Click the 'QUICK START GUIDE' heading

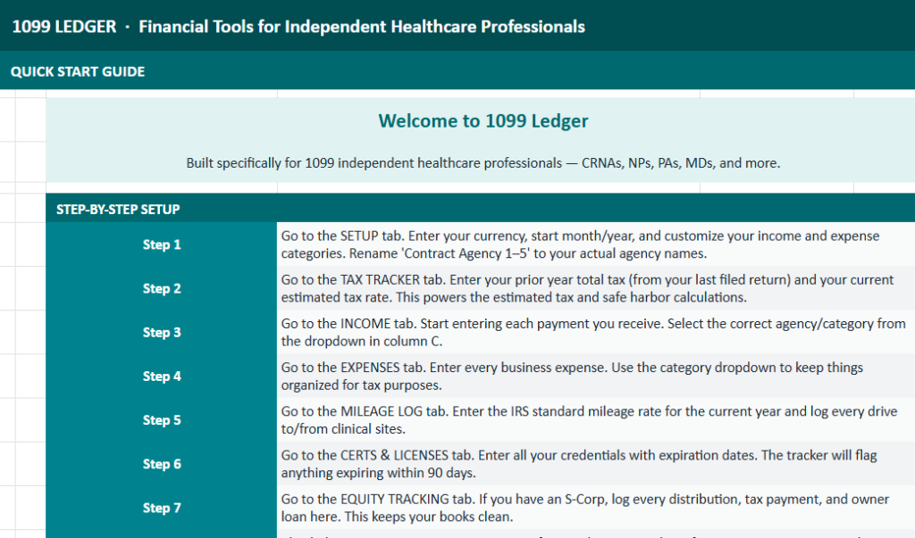(x=78, y=71)
